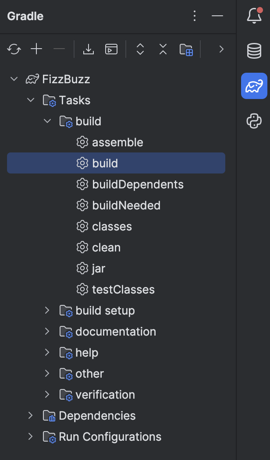The image size is (270, 460).
Task: Link a new Gradle project via plus icon
Action: pyautogui.click(x=36, y=49)
